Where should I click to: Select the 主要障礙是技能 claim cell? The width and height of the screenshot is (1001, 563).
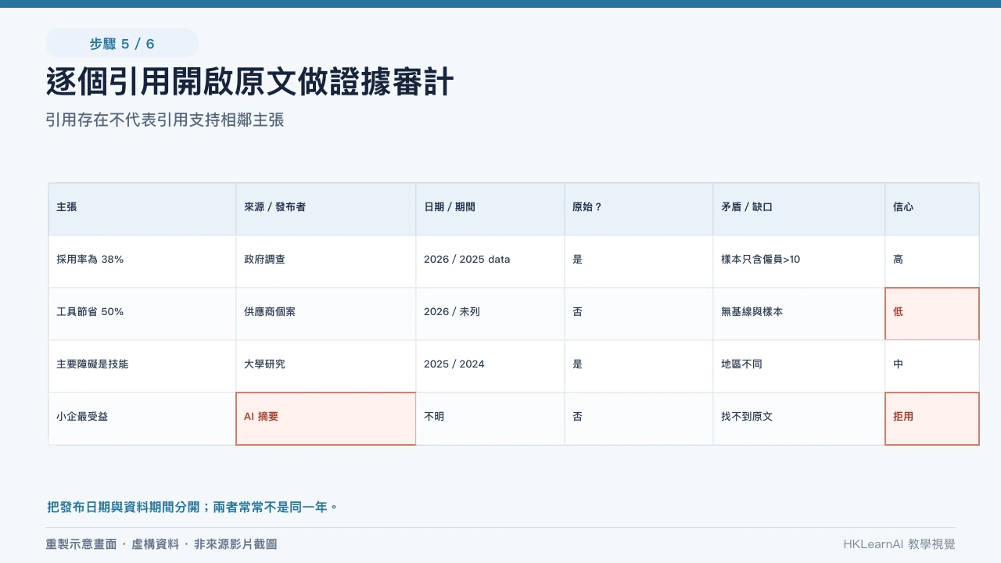point(142,364)
